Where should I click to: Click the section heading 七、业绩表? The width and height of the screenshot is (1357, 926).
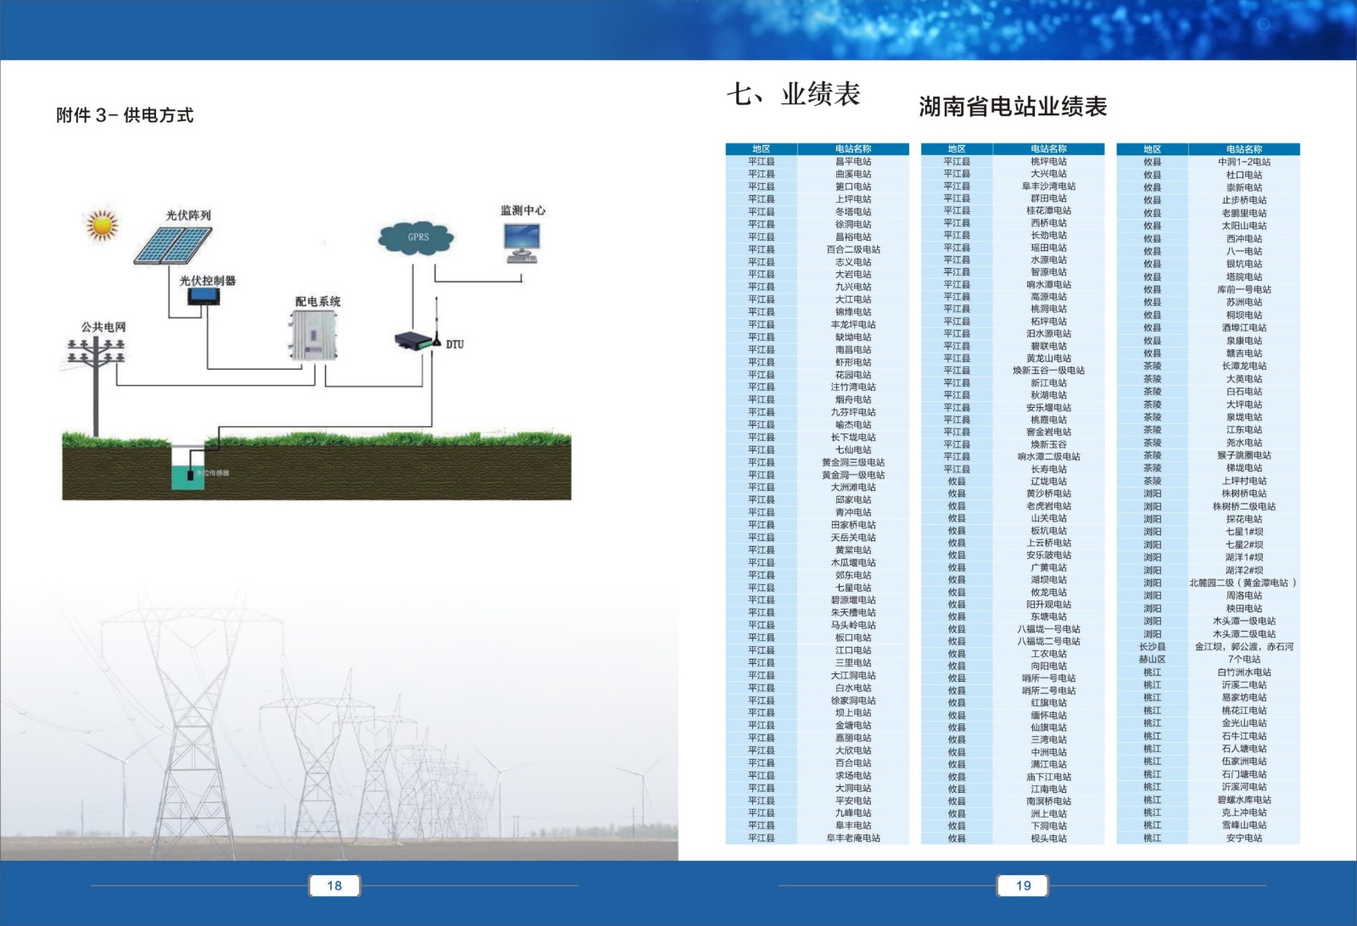click(x=793, y=94)
